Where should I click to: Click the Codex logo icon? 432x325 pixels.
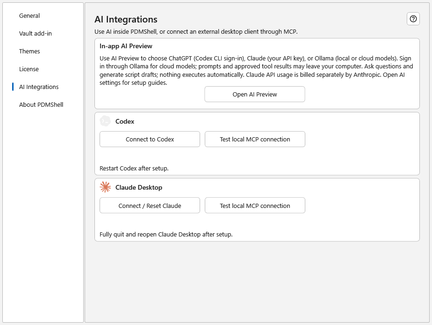(105, 121)
